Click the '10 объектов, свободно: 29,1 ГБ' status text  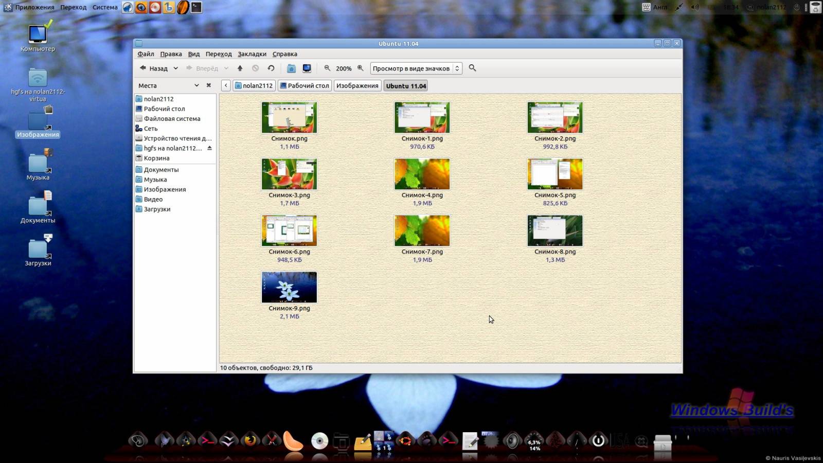coord(266,368)
